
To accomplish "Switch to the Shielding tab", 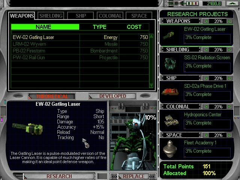I will point(51,16).
